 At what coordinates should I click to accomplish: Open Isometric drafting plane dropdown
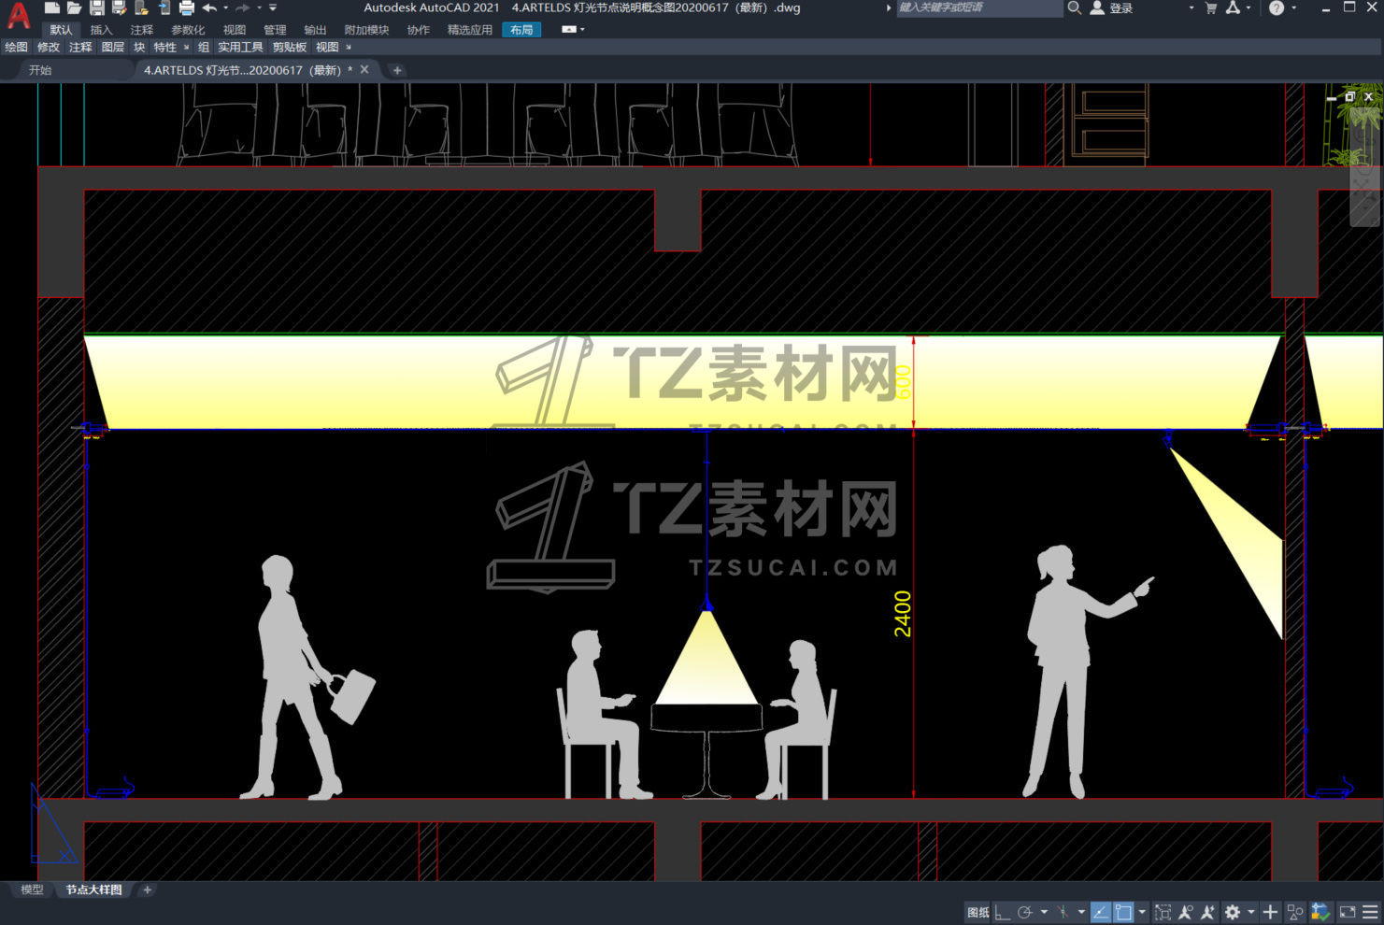(x=1081, y=912)
